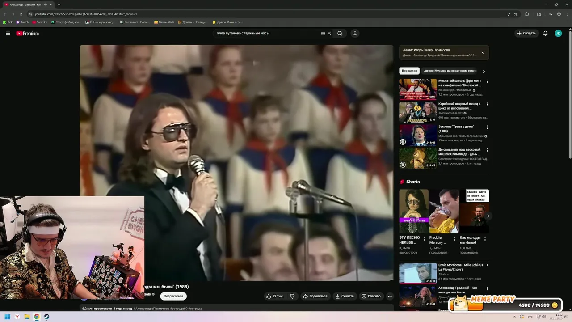Open Земляне Трава у дома thumbnail
The width and height of the screenshot is (572, 322).
[x=418, y=135]
